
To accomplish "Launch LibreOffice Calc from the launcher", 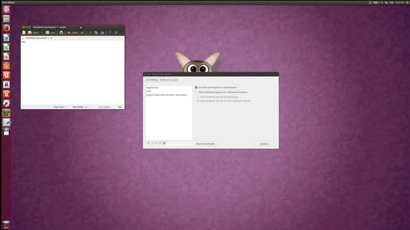I will click(6, 47).
